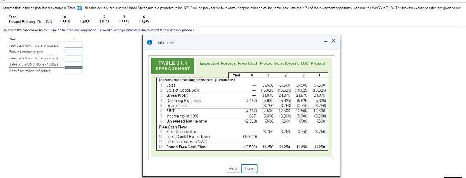Click the (15.000) Capital Expenditures value
The height and width of the screenshot is (178, 466).
[x=250, y=137]
